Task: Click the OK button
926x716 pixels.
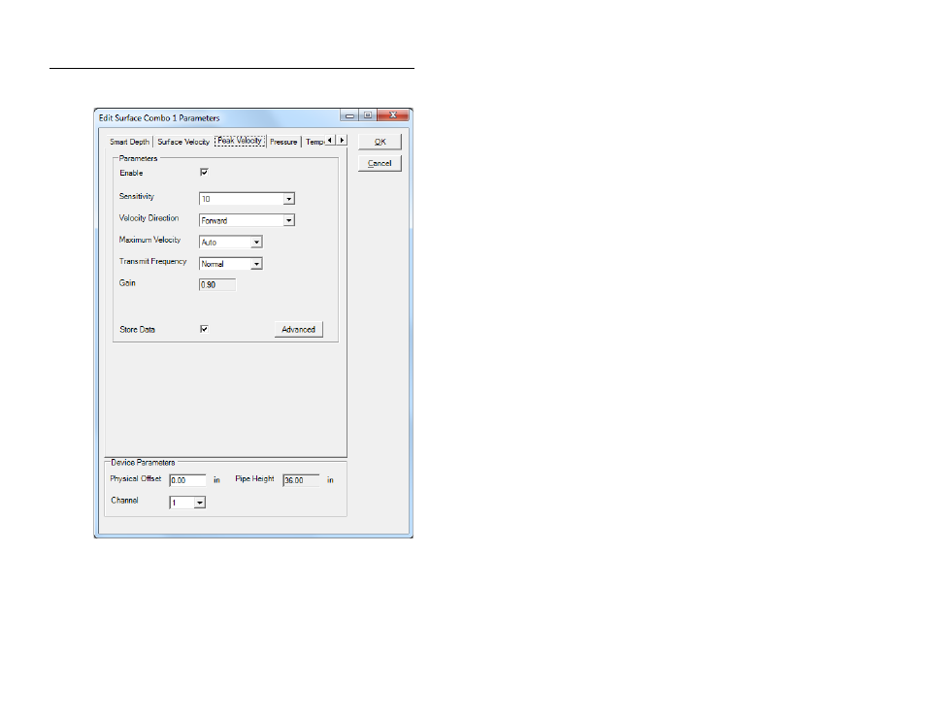Action: [380, 142]
